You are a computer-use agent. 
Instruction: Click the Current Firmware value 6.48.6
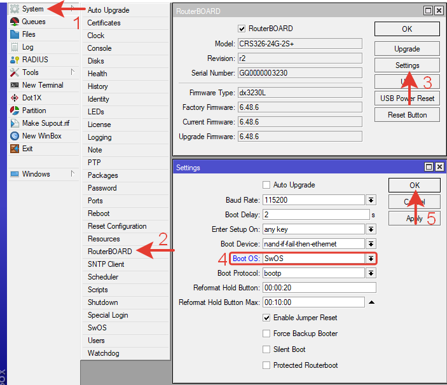[x=300, y=122]
